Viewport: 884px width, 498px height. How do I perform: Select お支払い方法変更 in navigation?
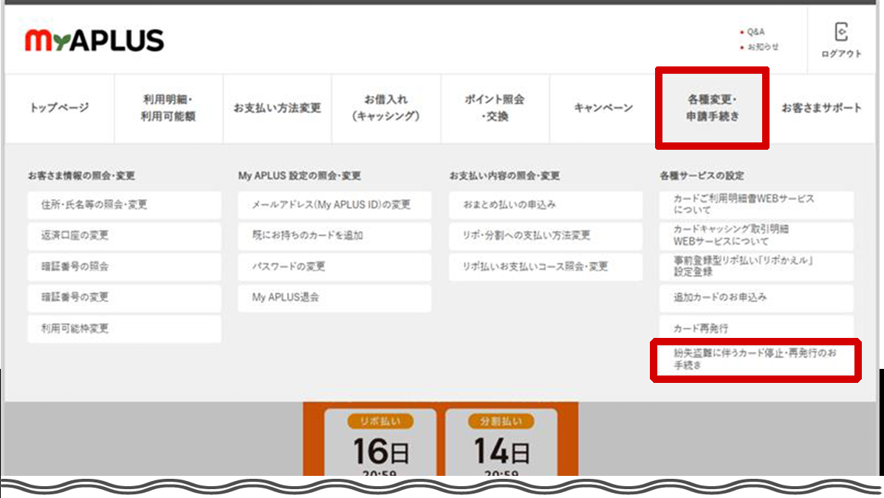(277, 108)
